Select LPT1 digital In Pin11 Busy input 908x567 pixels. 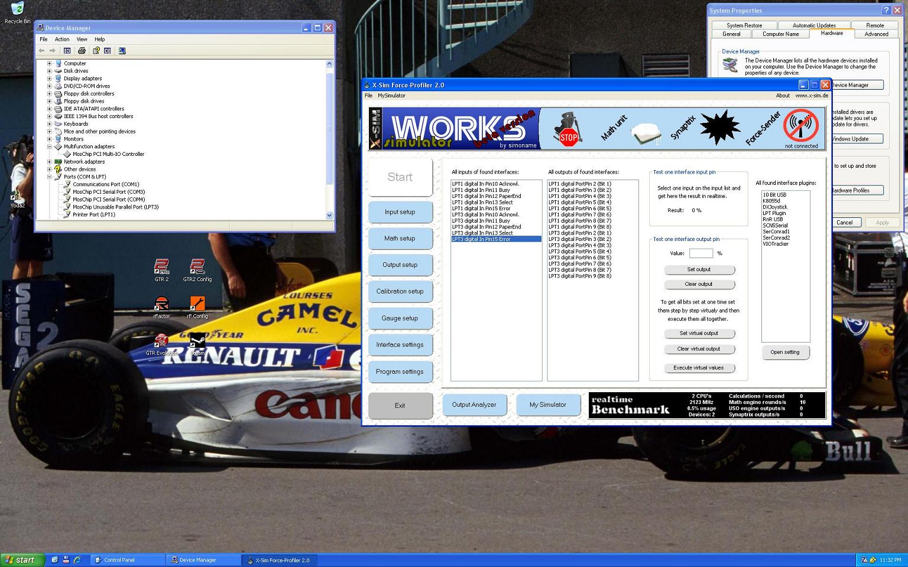(496, 190)
